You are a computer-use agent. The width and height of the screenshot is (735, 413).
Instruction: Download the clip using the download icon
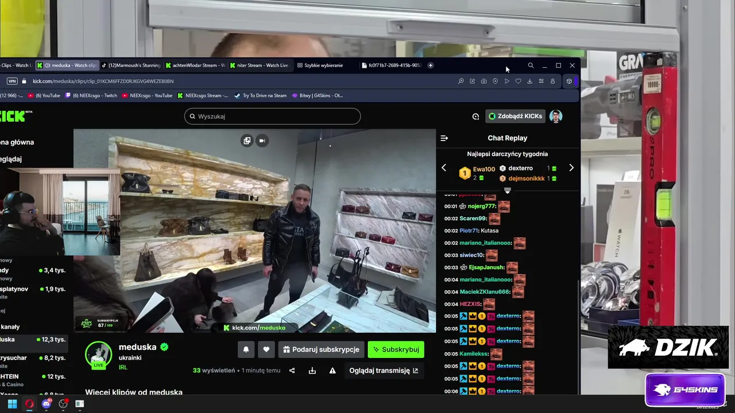click(312, 371)
